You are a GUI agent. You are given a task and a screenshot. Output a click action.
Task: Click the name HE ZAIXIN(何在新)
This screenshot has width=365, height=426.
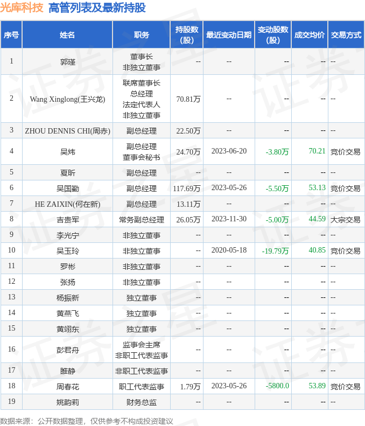pyautogui.click(x=68, y=204)
